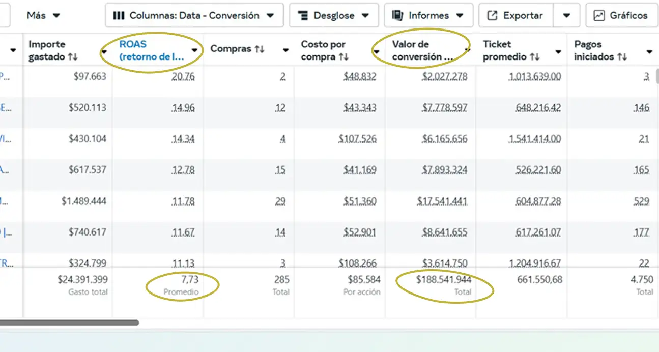The image size is (659, 352).
Task: Open Ticket promedio column options caret
Action: click(558, 52)
